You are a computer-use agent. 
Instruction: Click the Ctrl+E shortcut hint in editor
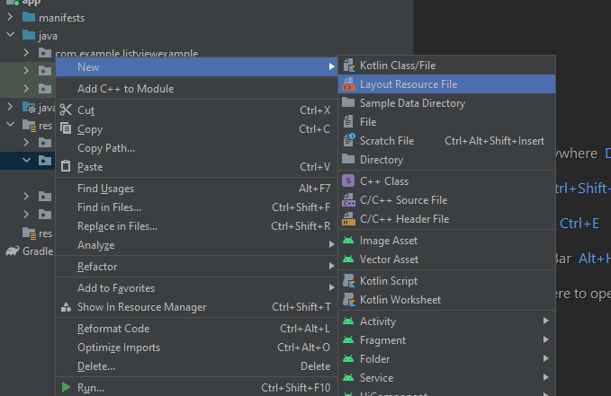580,224
